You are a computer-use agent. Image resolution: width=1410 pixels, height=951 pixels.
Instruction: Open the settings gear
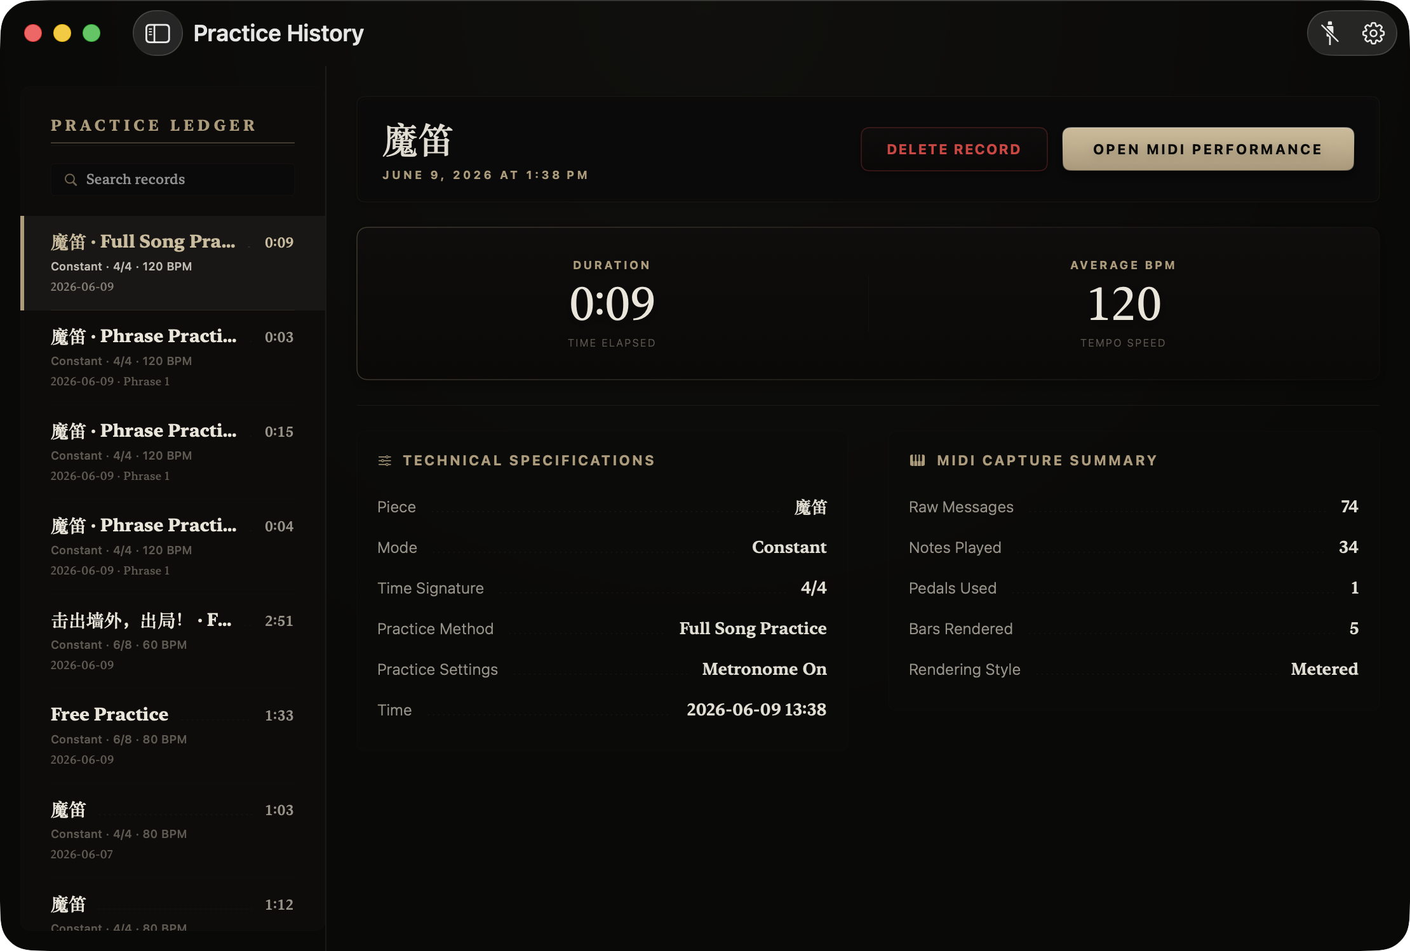coord(1373,33)
